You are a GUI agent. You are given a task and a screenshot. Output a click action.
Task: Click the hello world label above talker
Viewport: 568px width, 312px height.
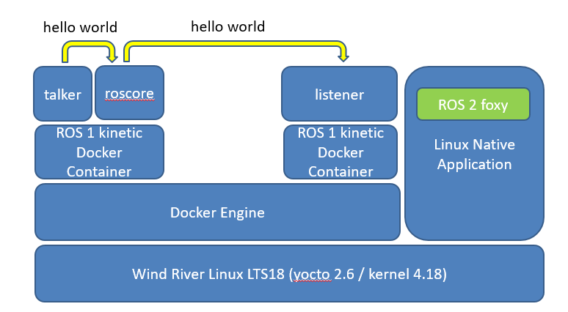pos(81,27)
